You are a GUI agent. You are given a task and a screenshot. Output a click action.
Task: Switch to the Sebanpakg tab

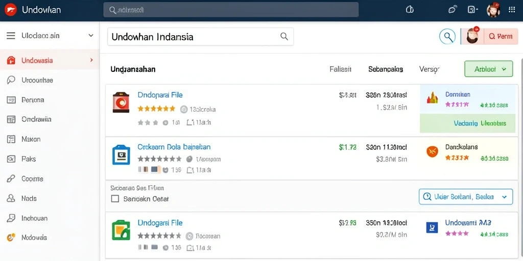(386, 69)
